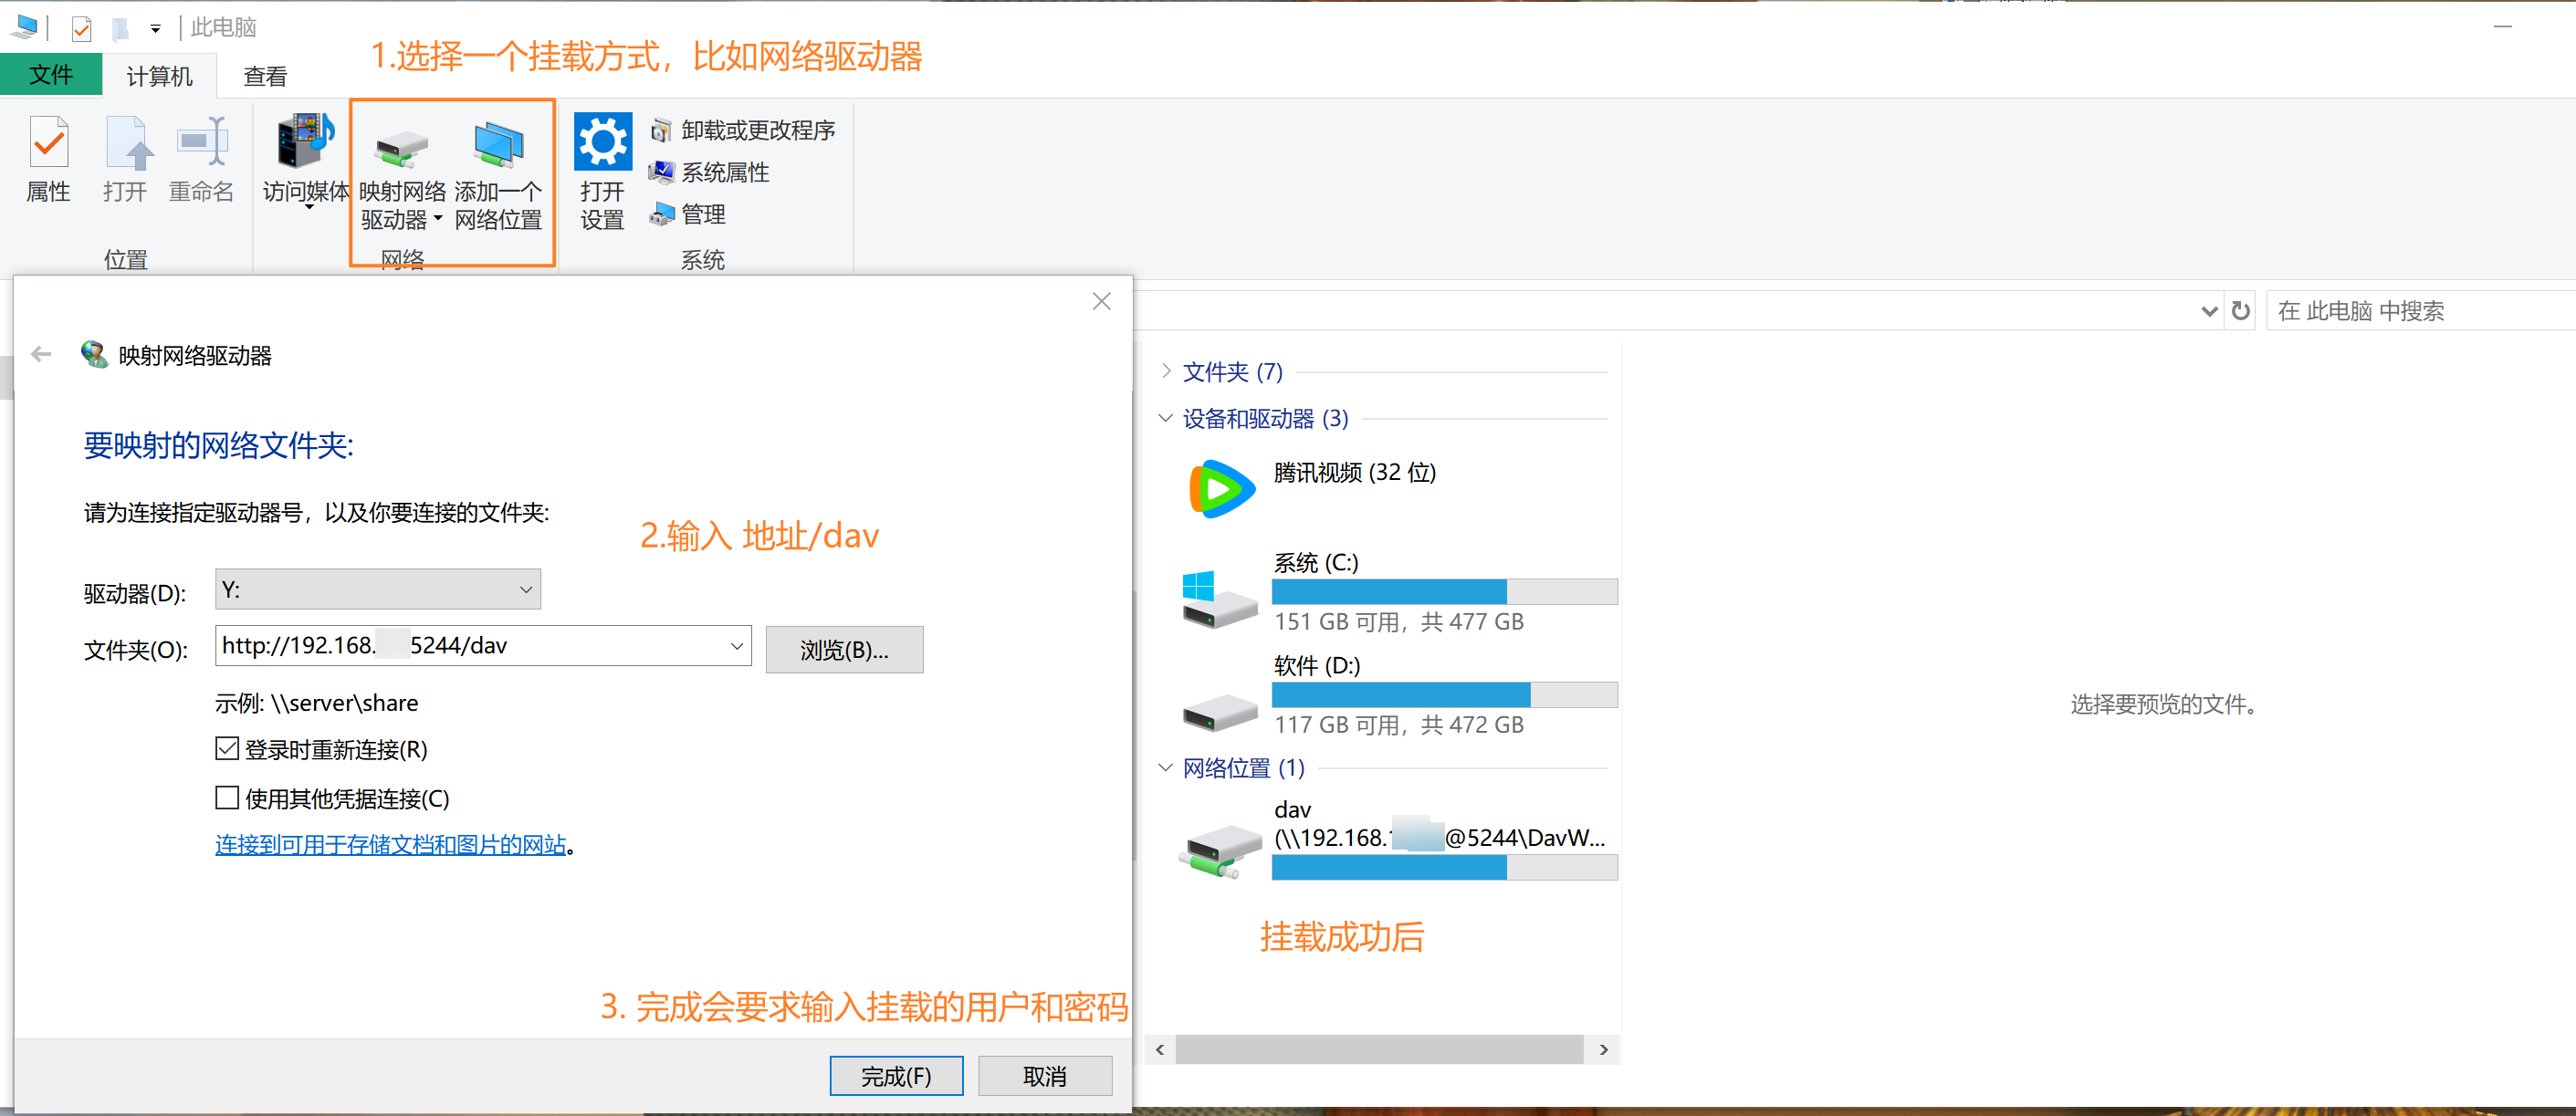
Task: Click the horizontal scrollbar under the drive list
Action: coord(1378,1049)
